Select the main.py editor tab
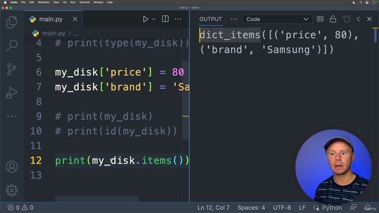 click(x=53, y=19)
